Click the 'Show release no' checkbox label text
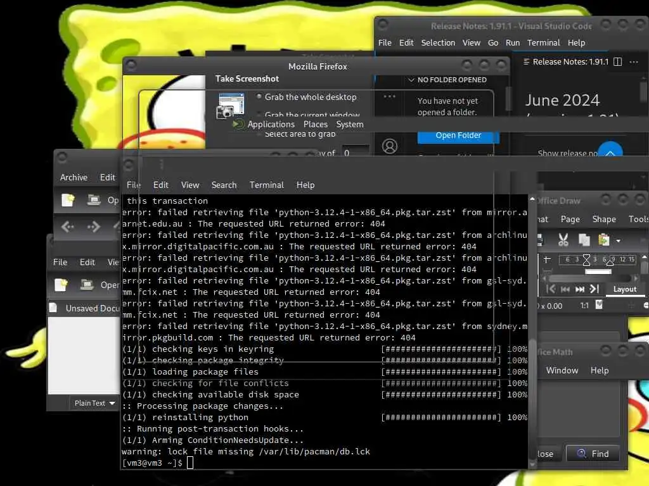 [567, 153]
